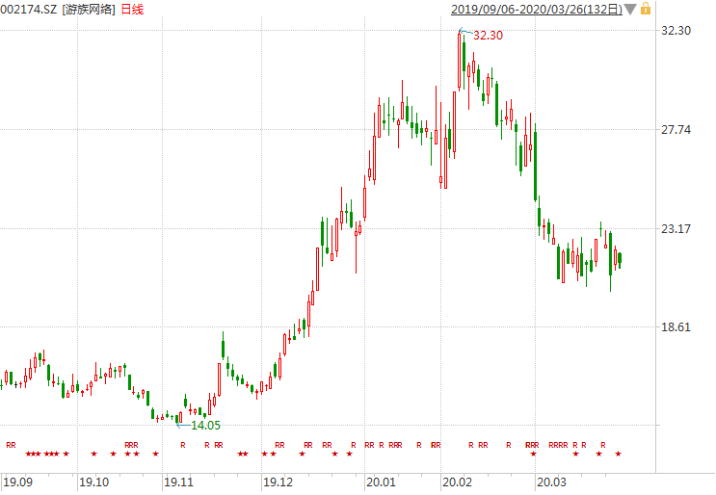This screenshot has height=495, width=716.
Task: Select the 19.12 label on the date axis
Action: [x=278, y=482]
